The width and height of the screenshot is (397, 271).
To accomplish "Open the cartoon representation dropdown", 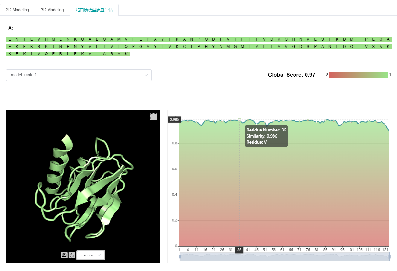I will [x=91, y=255].
